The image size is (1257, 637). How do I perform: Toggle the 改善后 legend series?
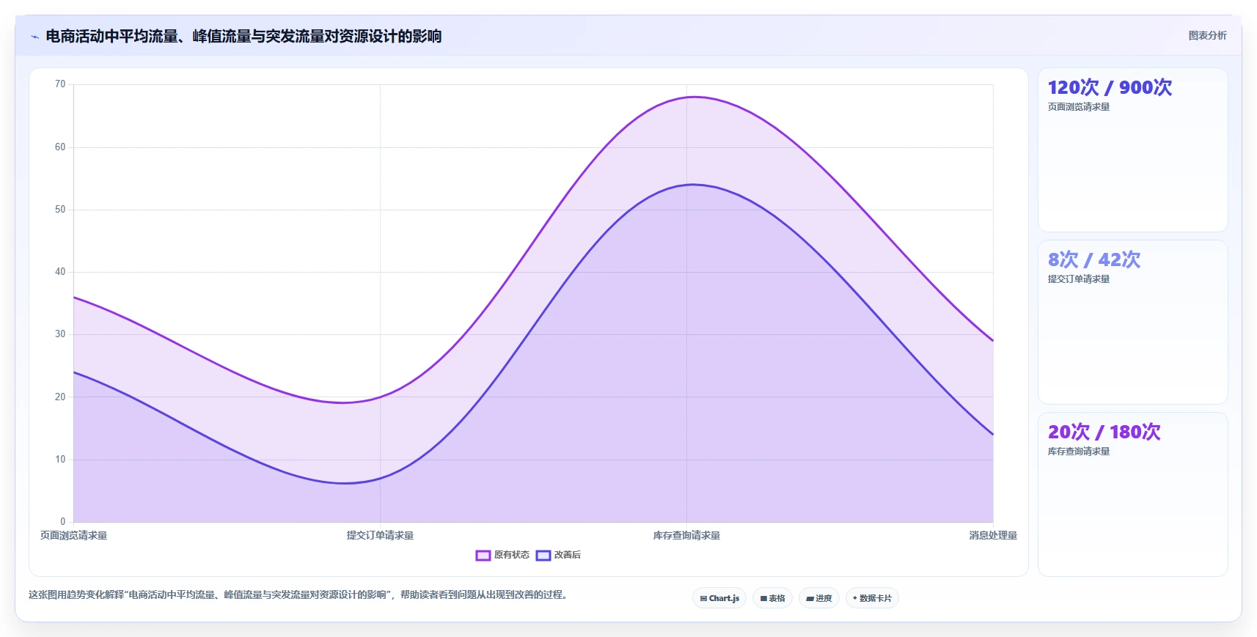[x=558, y=555]
